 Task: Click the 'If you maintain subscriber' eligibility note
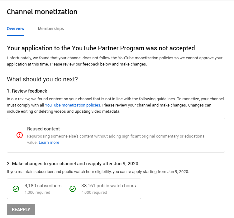tap(98, 172)
